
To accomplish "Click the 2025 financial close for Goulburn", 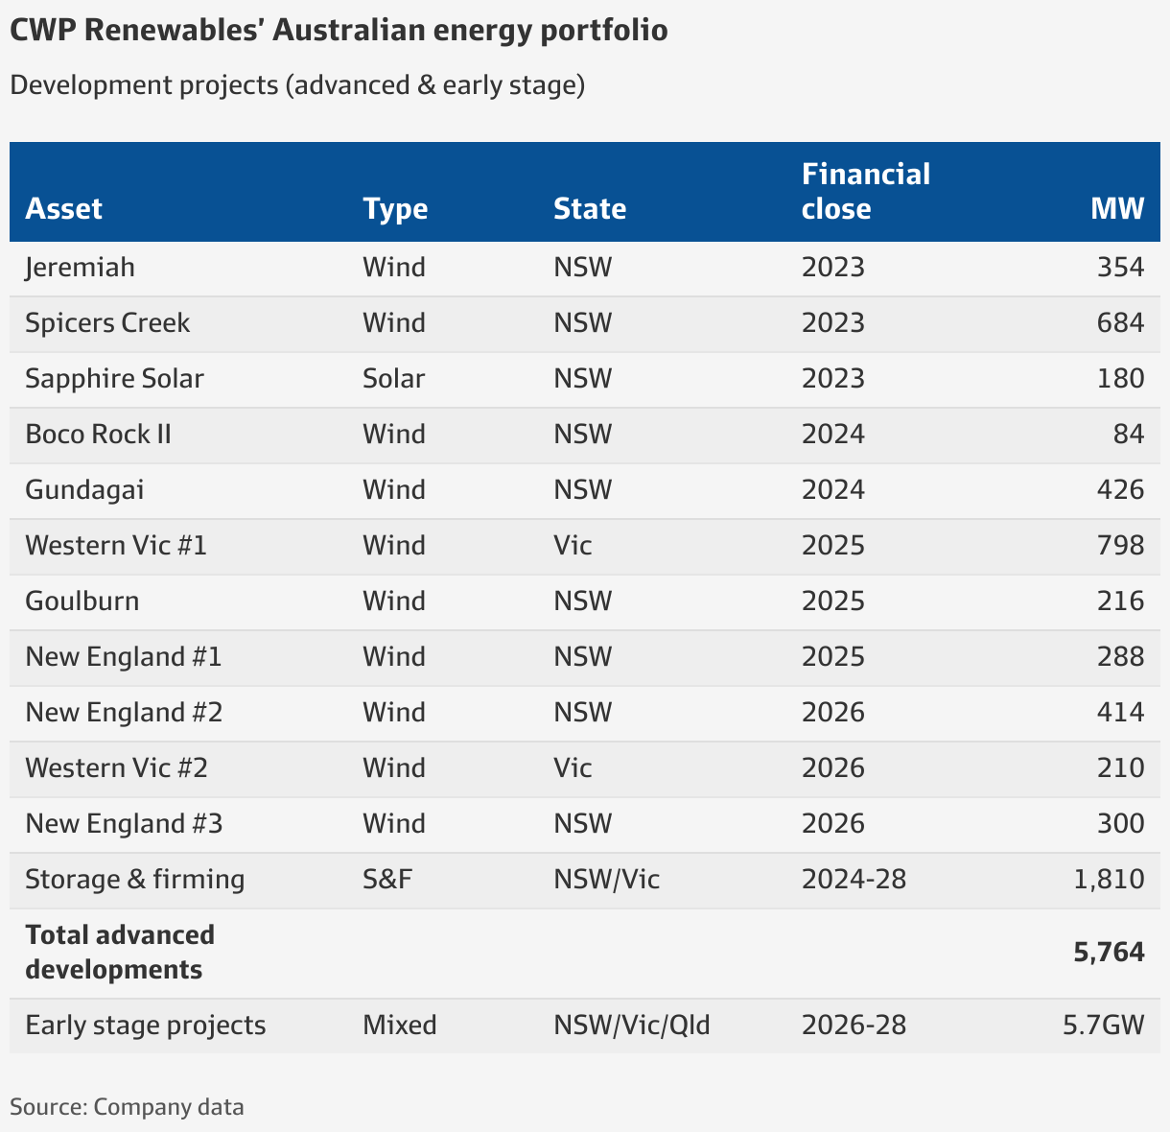I will [x=833, y=601].
